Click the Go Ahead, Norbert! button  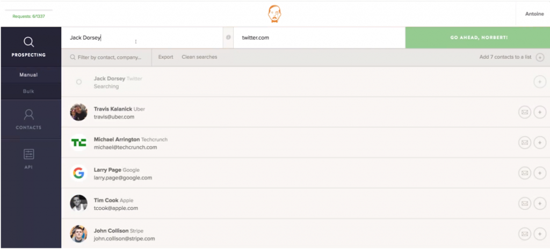click(477, 38)
